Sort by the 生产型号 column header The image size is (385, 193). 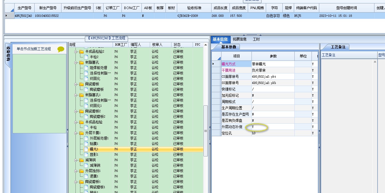coord(24,8)
